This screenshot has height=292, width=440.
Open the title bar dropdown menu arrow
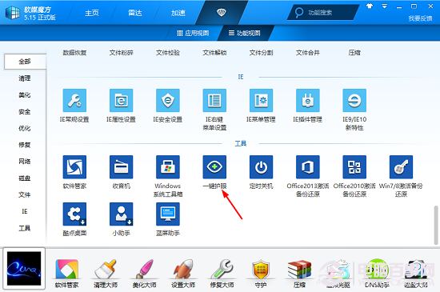[x=385, y=6]
